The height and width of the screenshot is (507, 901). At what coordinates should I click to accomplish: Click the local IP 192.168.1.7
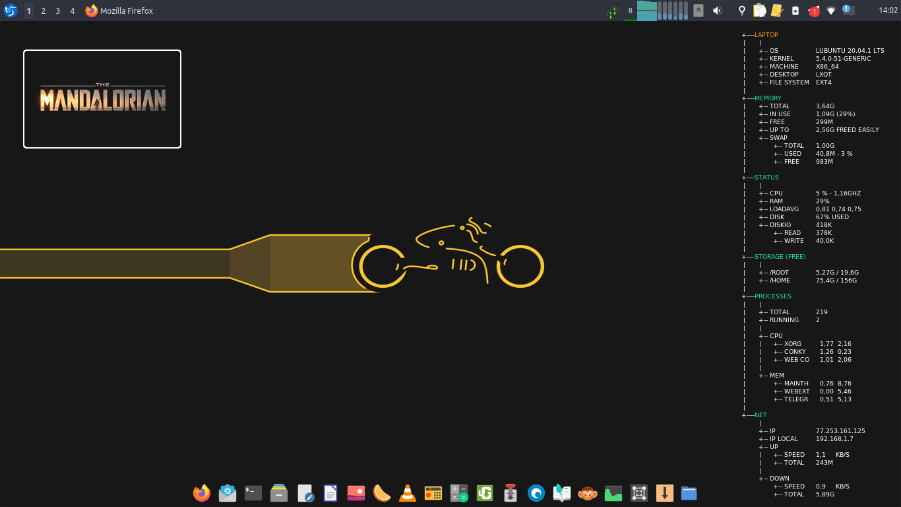[x=834, y=439]
